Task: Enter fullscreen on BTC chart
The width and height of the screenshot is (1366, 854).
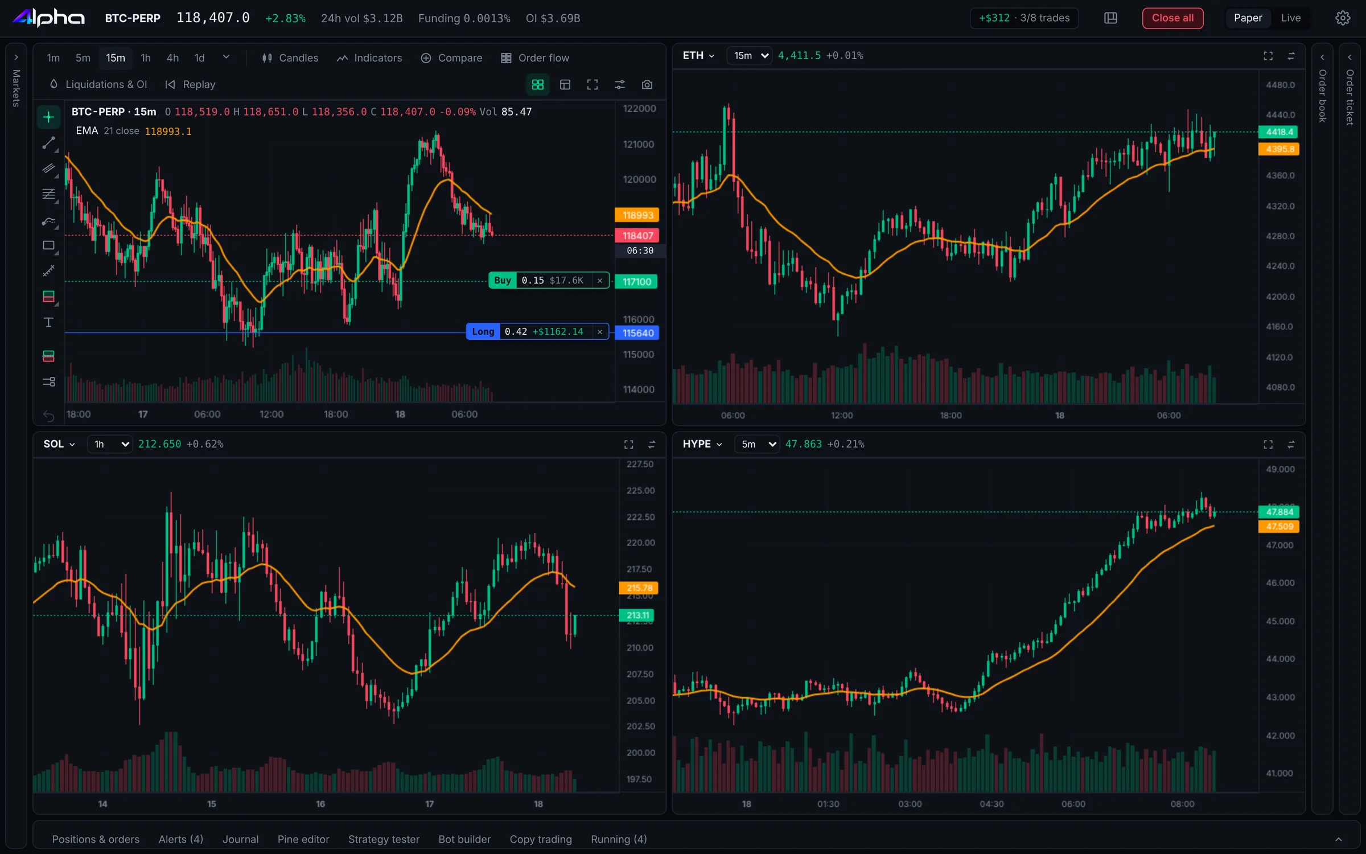Action: [x=593, y=85]
